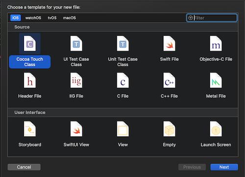This screenshot has height=177, width=245.
Task: Select the Unit Test Case Class icon
Action: (123, 44)
